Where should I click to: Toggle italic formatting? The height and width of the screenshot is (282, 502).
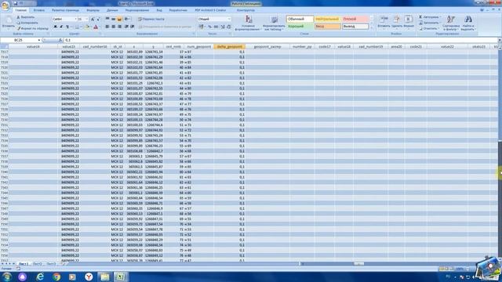coord(61,27)
